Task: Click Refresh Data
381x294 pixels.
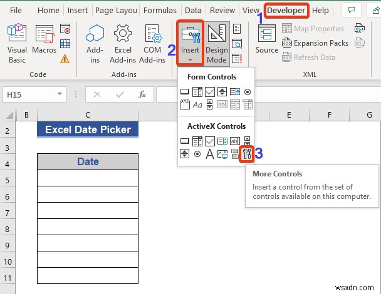Action: (308, 58)
